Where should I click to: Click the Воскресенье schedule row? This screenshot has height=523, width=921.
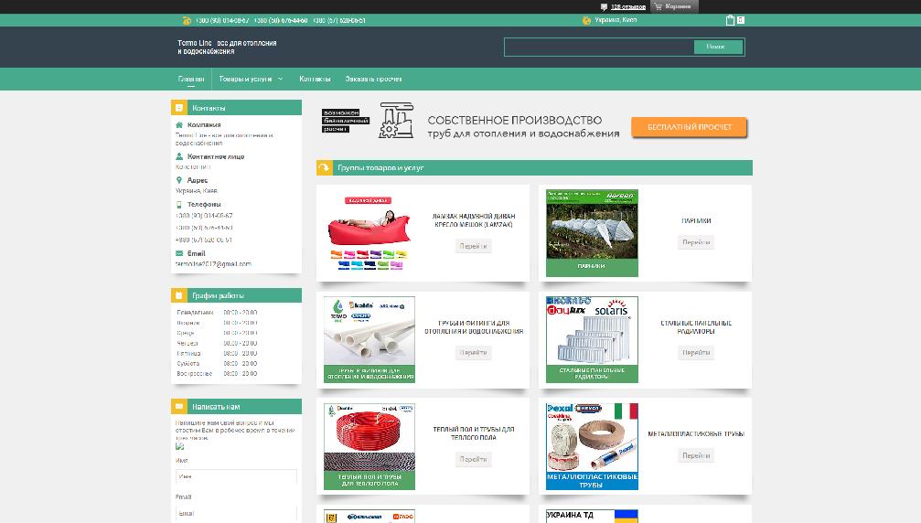(217, 373)
